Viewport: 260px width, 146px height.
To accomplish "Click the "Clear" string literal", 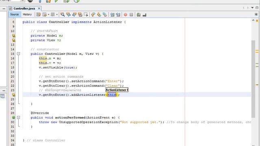I will coord(113,86).
